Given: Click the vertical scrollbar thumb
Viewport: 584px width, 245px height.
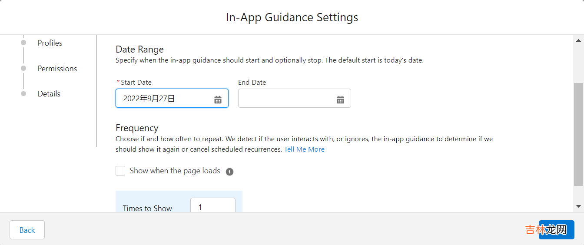Looking at the screenshot, I should 578,135.
